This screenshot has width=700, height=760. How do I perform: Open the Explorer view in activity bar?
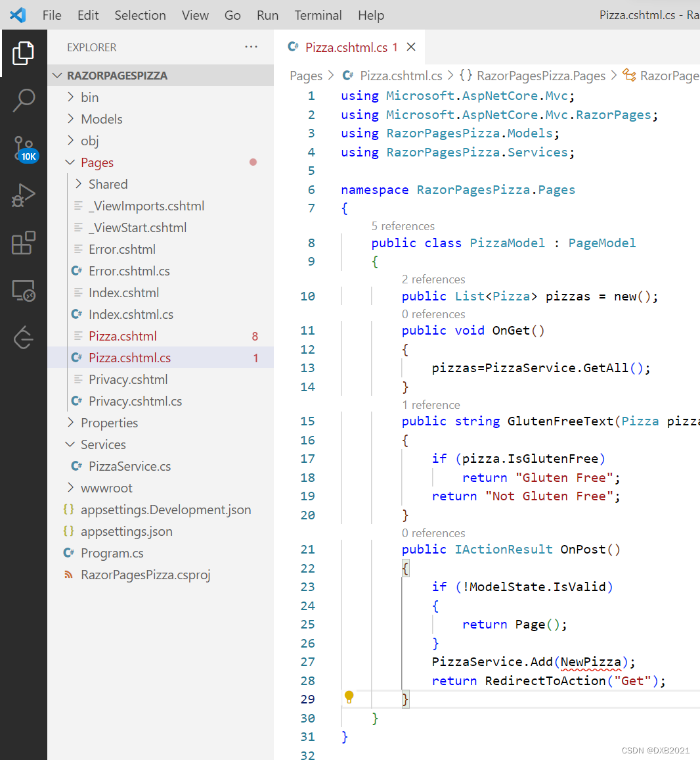tap(23, 53)
